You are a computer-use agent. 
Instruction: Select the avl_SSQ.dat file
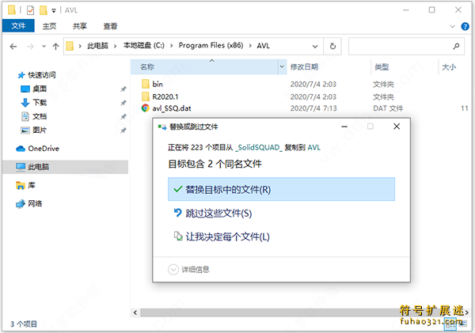point(172,108)
